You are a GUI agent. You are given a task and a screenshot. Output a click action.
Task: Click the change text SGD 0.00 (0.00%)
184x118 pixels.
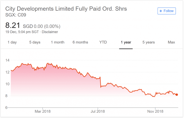[42, 26]
